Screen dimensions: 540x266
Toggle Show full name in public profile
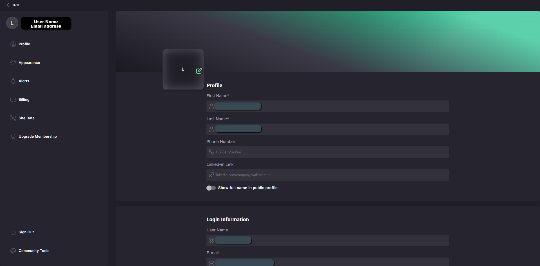(x=211, y=188)
